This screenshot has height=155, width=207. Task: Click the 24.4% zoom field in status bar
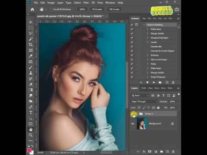40,152
